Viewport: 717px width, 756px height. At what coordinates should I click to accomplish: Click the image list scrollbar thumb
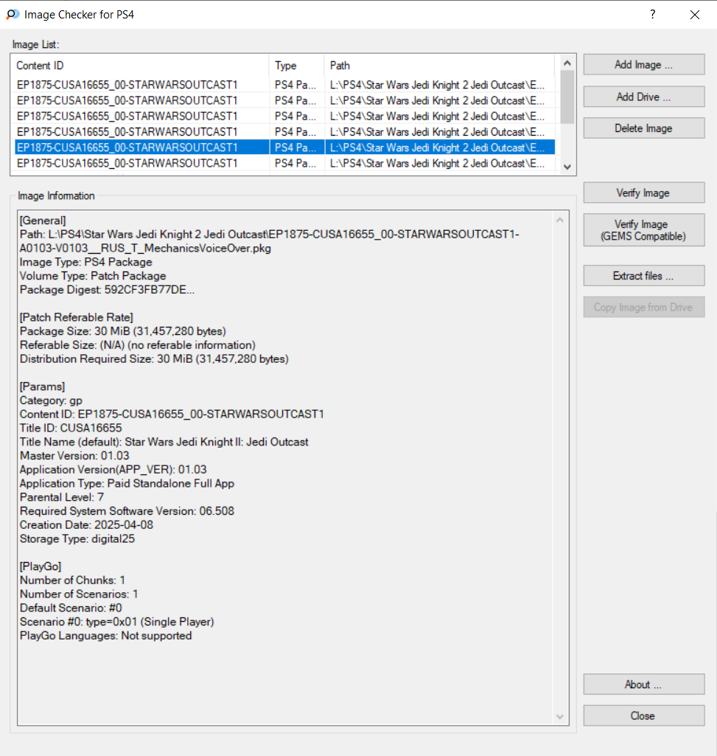pyautogui.click(x=567, y=97)
